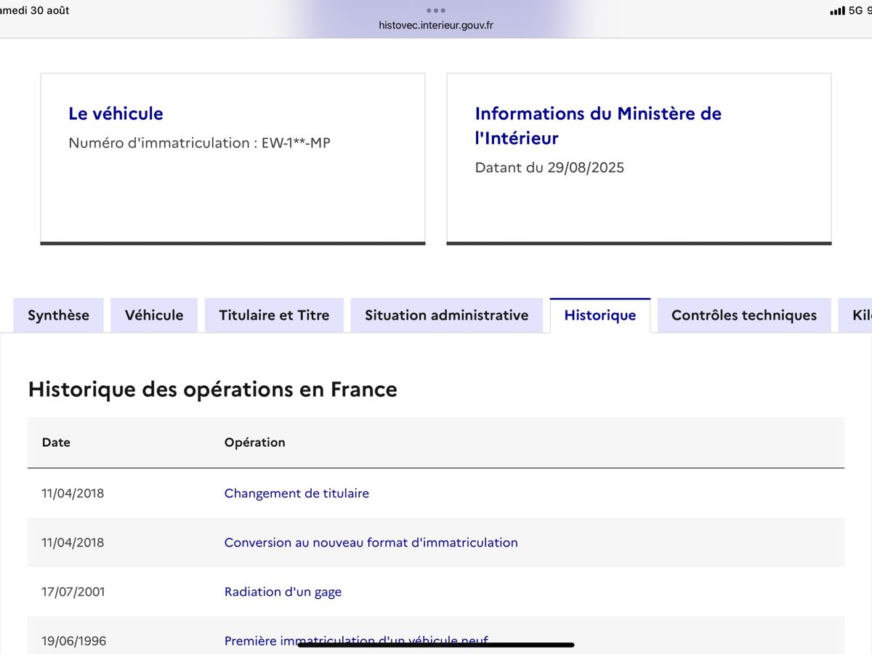
Task: Open Conversion au nouveau format d'immatriculation
Action: (371, 543)
